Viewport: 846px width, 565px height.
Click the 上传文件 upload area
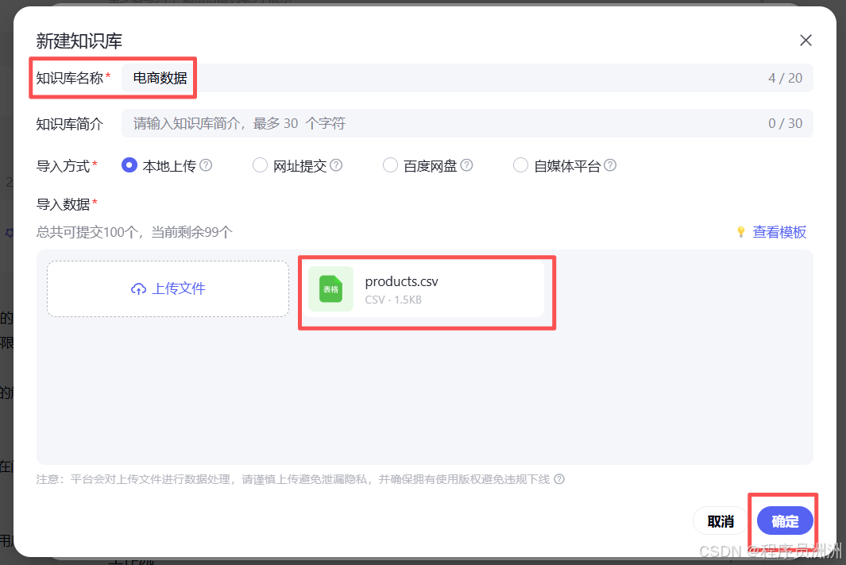(x=168, y=288)
